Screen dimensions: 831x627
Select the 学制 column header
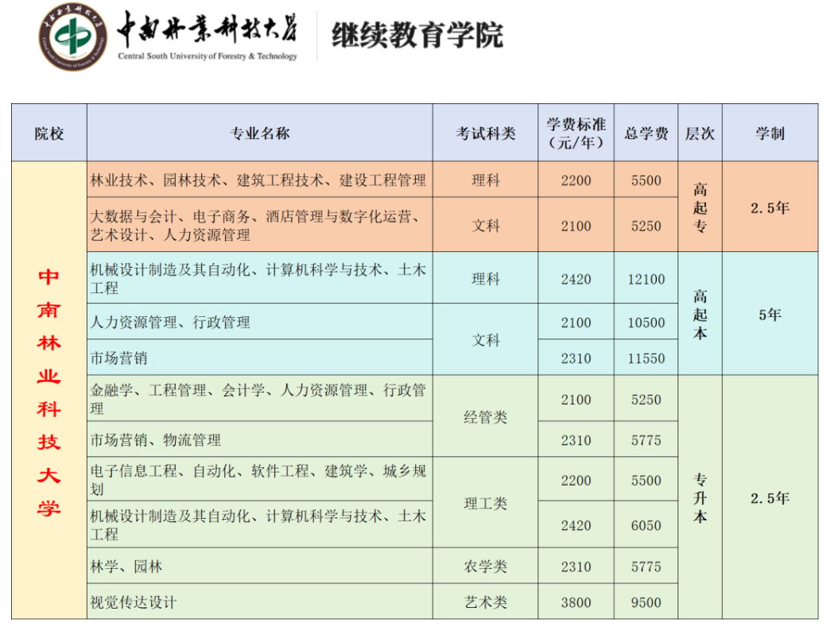point(770,133)
